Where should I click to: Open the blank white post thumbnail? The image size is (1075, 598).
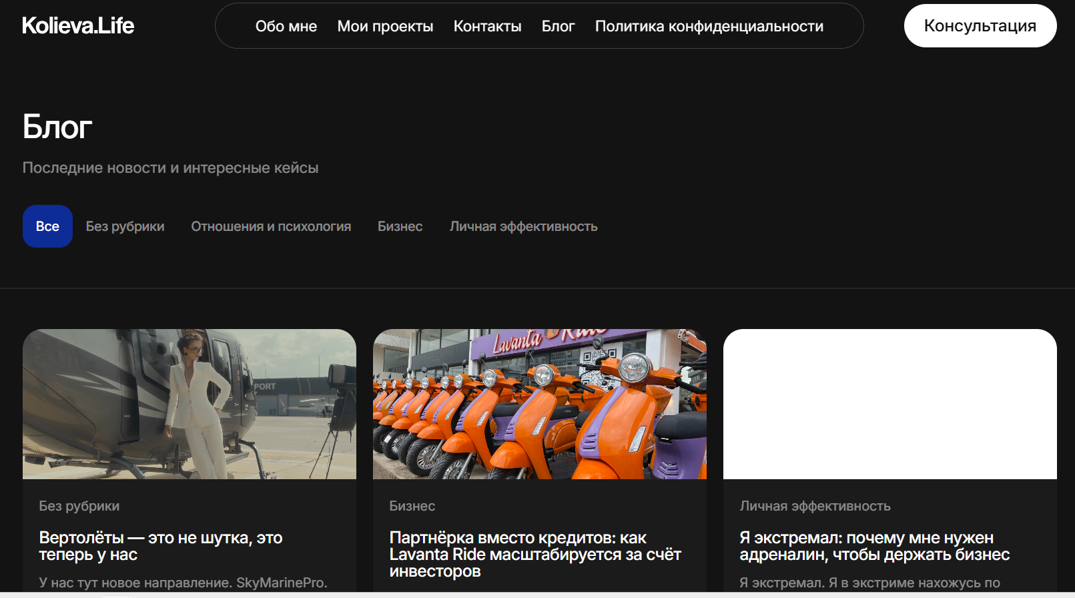point(890,404)
